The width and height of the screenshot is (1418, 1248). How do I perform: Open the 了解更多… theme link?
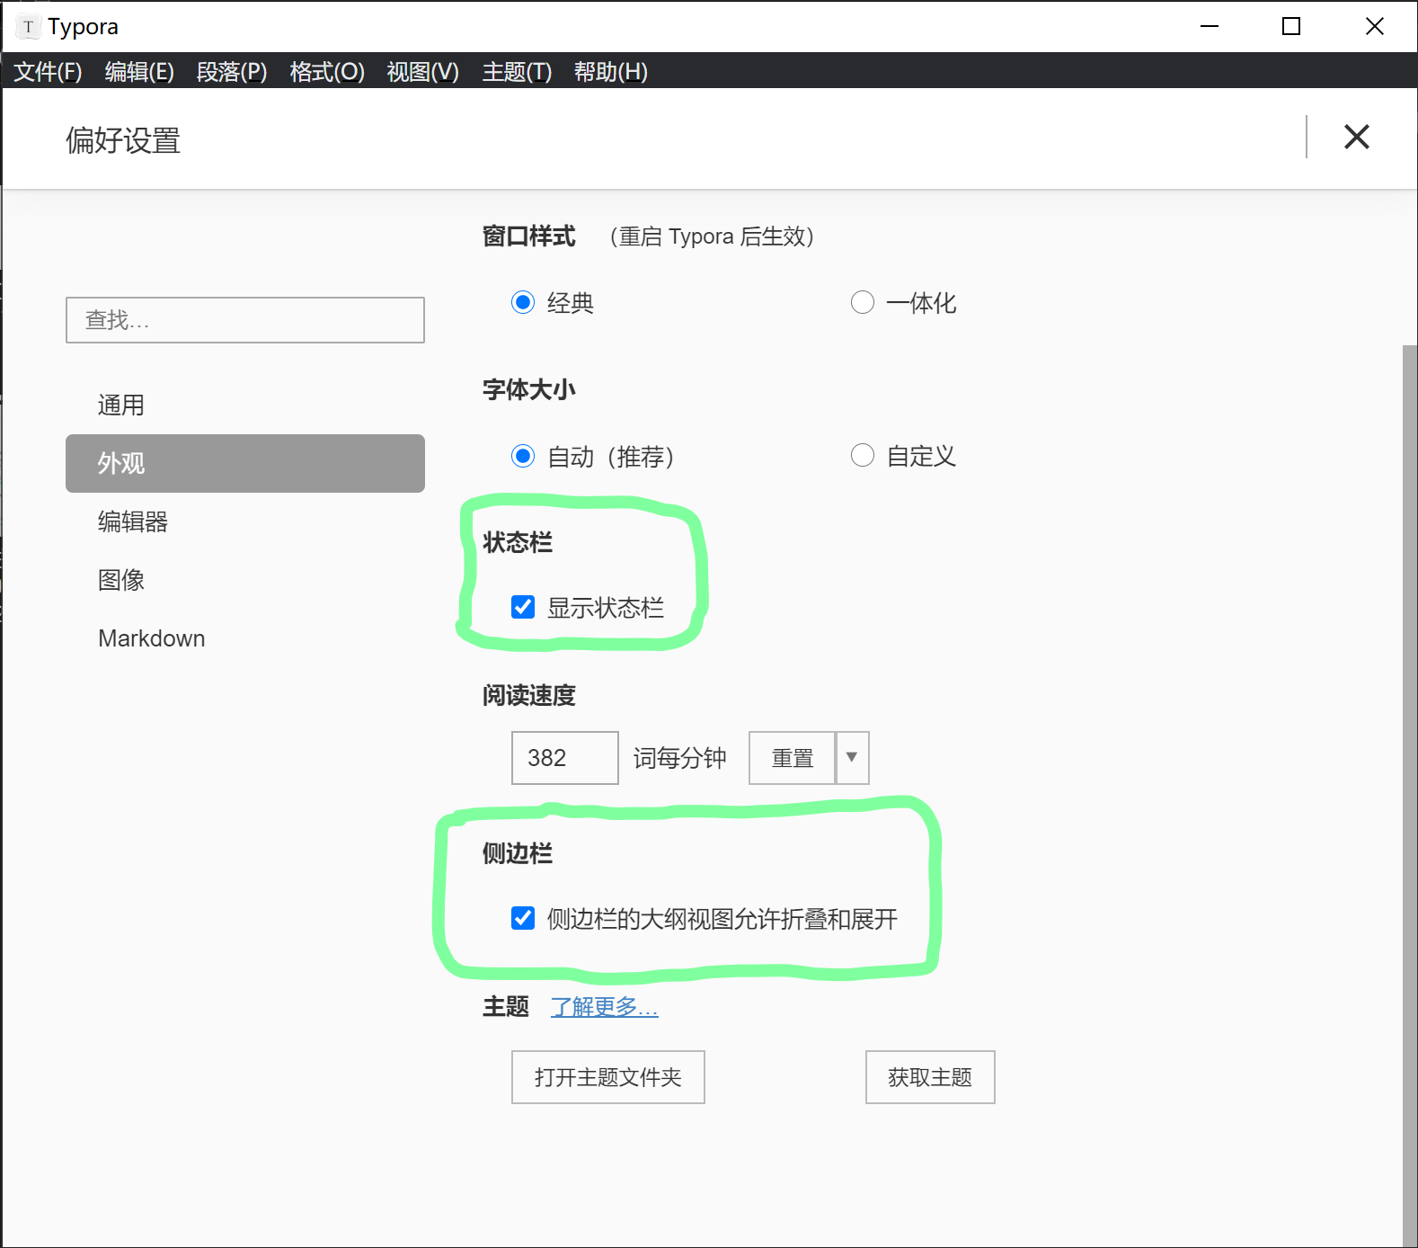click(x=604, y=1006)
